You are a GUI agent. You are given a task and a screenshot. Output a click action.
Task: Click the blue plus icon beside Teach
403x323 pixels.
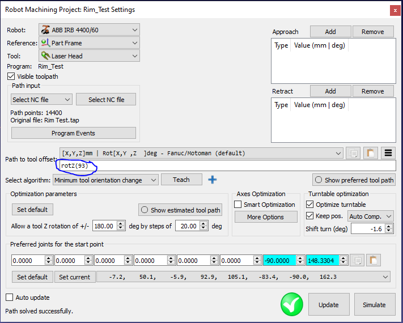[213, 180]
